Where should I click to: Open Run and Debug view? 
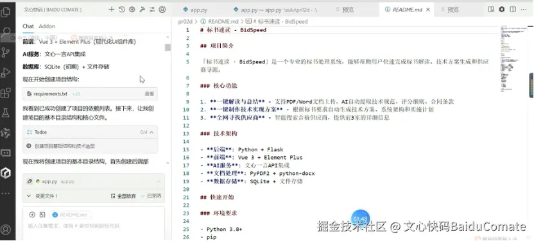(6, 72)
